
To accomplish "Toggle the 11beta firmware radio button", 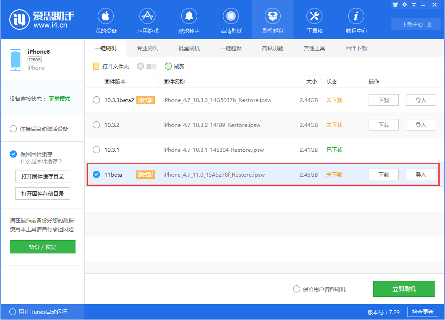I will (x=96, y=174).
